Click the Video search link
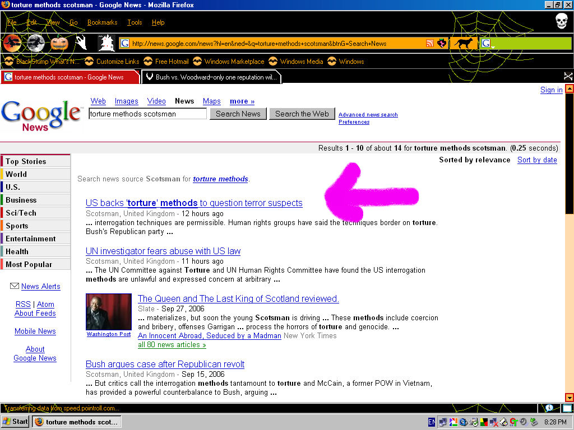 coord(156,101)
